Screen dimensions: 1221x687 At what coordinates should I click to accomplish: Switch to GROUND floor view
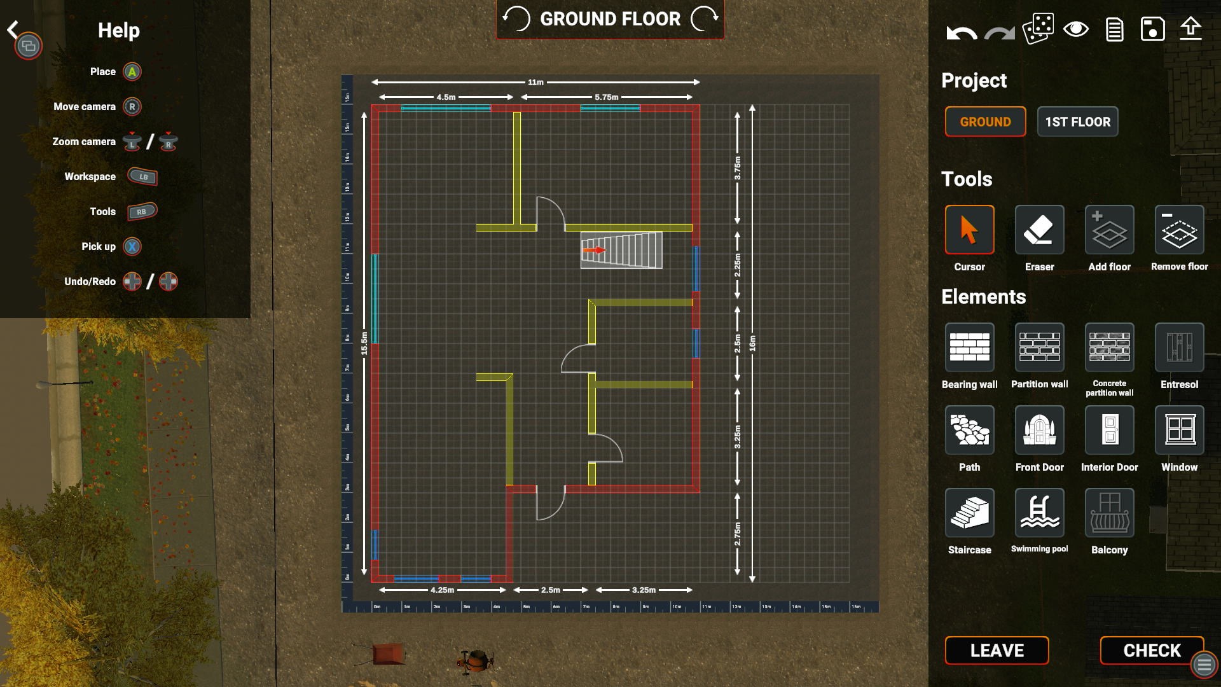pyautogui.click(x=985, y=121)
